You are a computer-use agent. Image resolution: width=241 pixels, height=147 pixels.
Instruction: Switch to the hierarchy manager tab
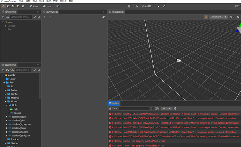coord(9,12)
